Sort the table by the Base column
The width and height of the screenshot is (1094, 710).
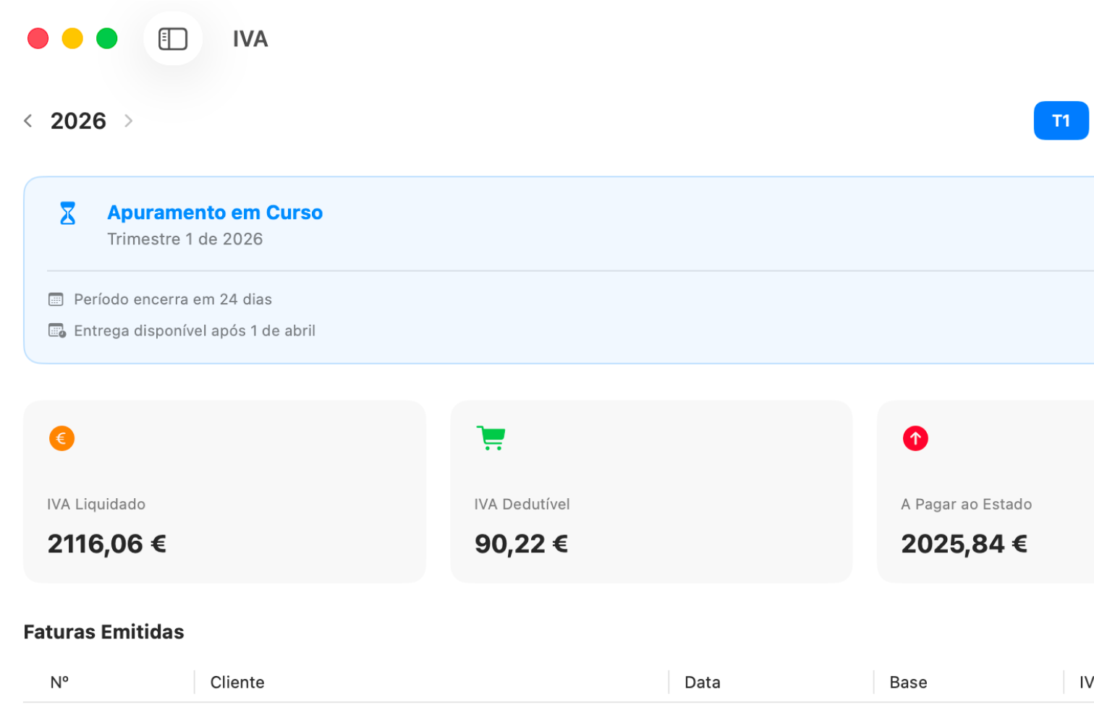coord(908,682)
